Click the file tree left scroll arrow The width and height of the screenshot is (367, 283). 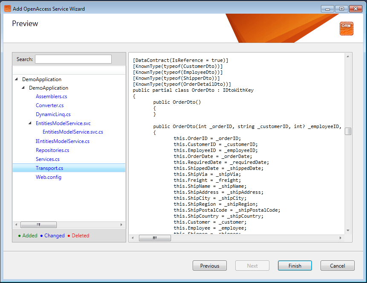coord(16,225)
